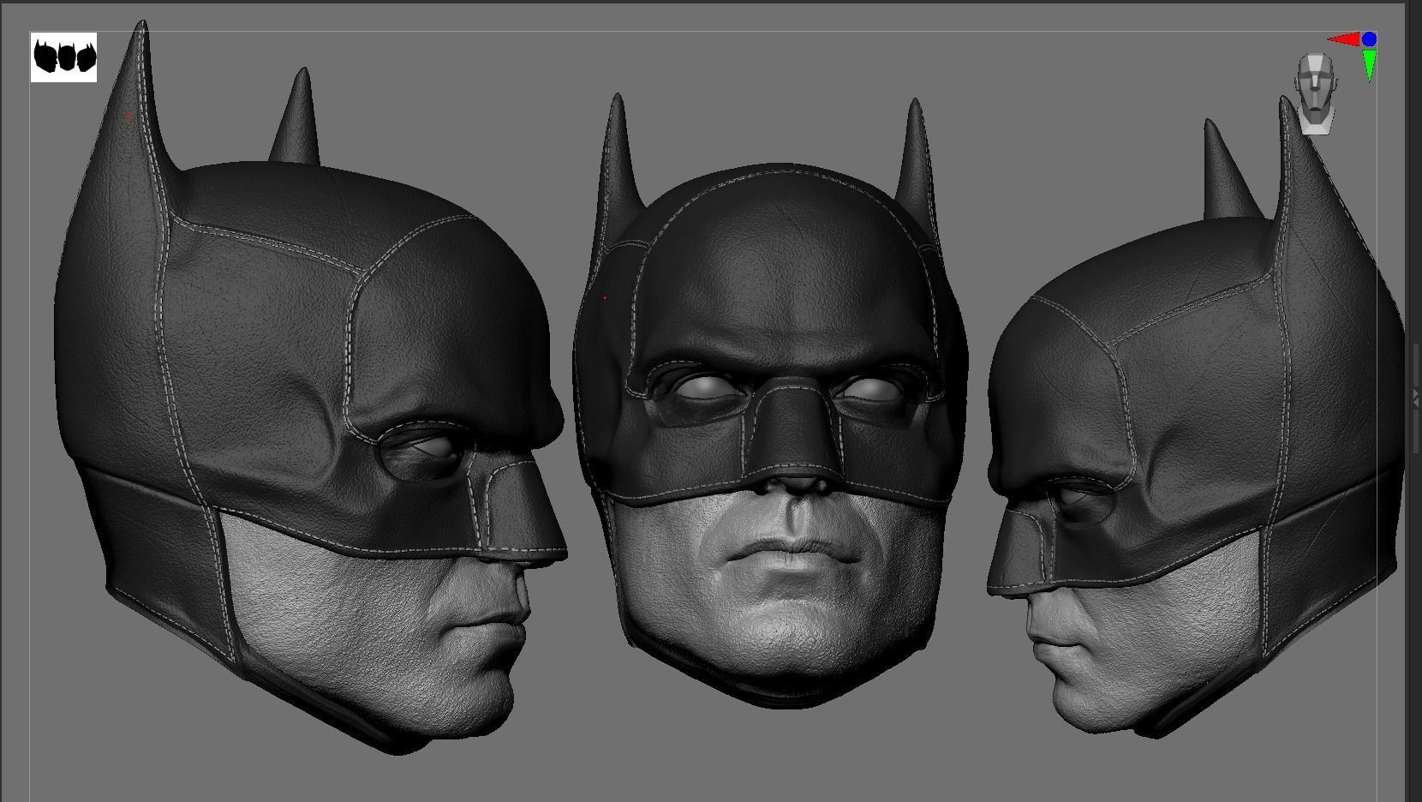Click the right tray divider expand arrows
Viewport: 1422px width, 802px height.
coord(1416,397)
